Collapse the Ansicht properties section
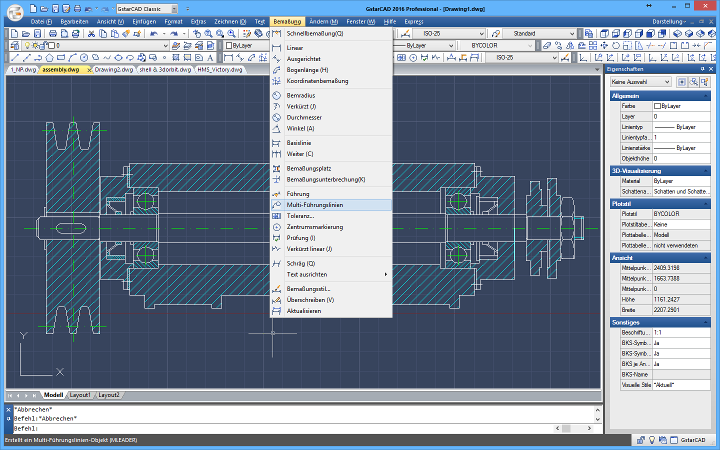This screenshot has width=720, height=450. pyautogui.click(x=705, y=257)
